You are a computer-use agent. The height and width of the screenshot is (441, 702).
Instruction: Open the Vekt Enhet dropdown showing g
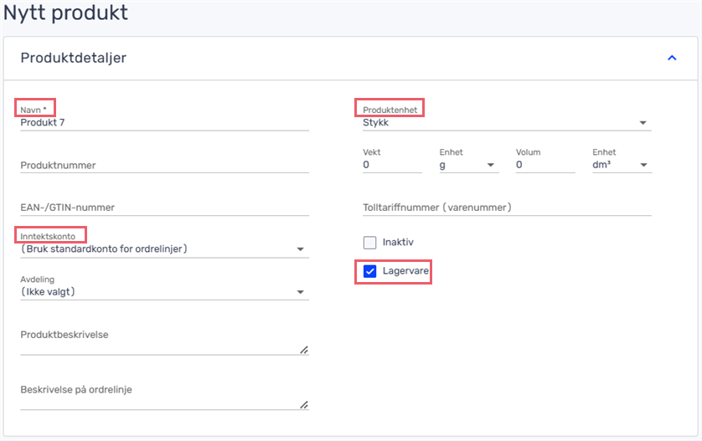[x=469, y=165]
